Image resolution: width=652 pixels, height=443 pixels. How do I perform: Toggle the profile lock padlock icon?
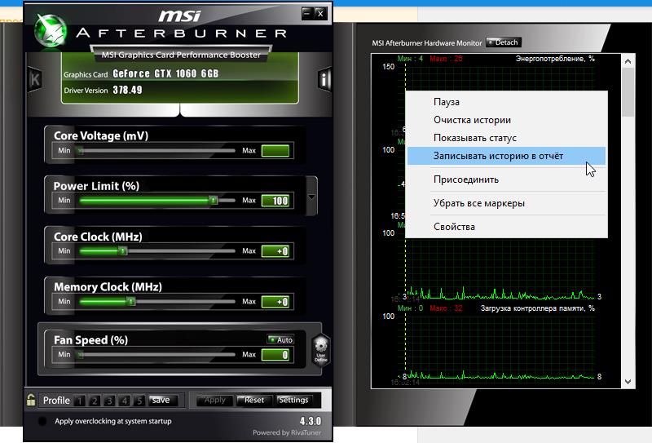(31, 400)
